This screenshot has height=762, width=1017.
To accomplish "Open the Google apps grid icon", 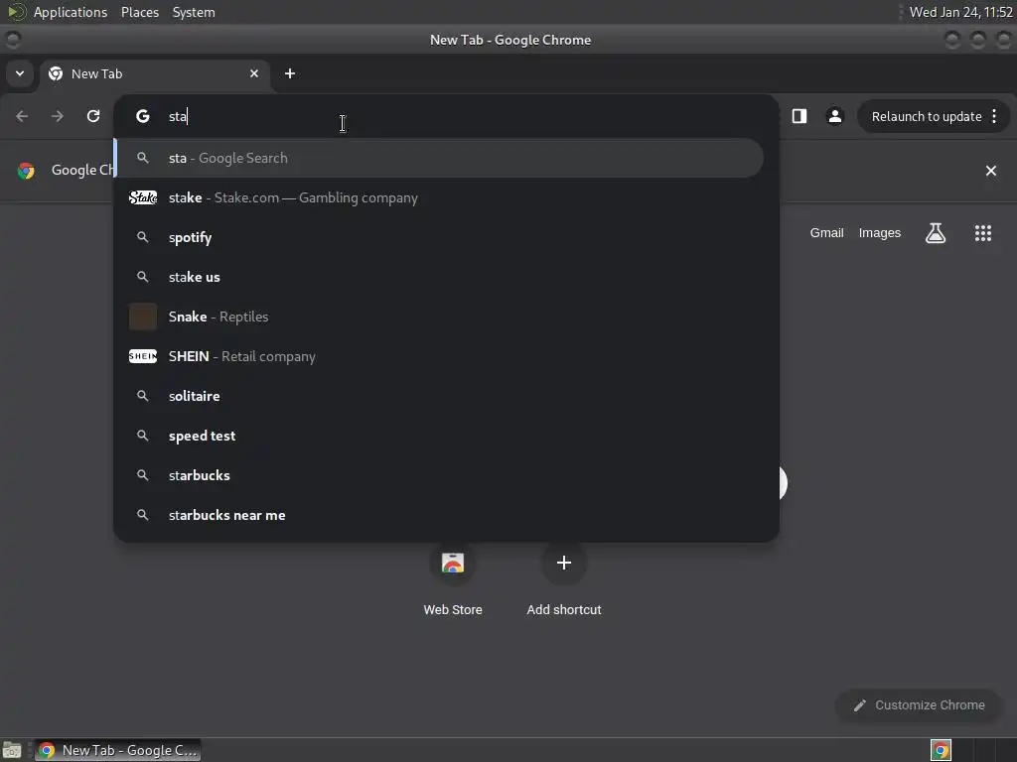I will coord(983,232).
